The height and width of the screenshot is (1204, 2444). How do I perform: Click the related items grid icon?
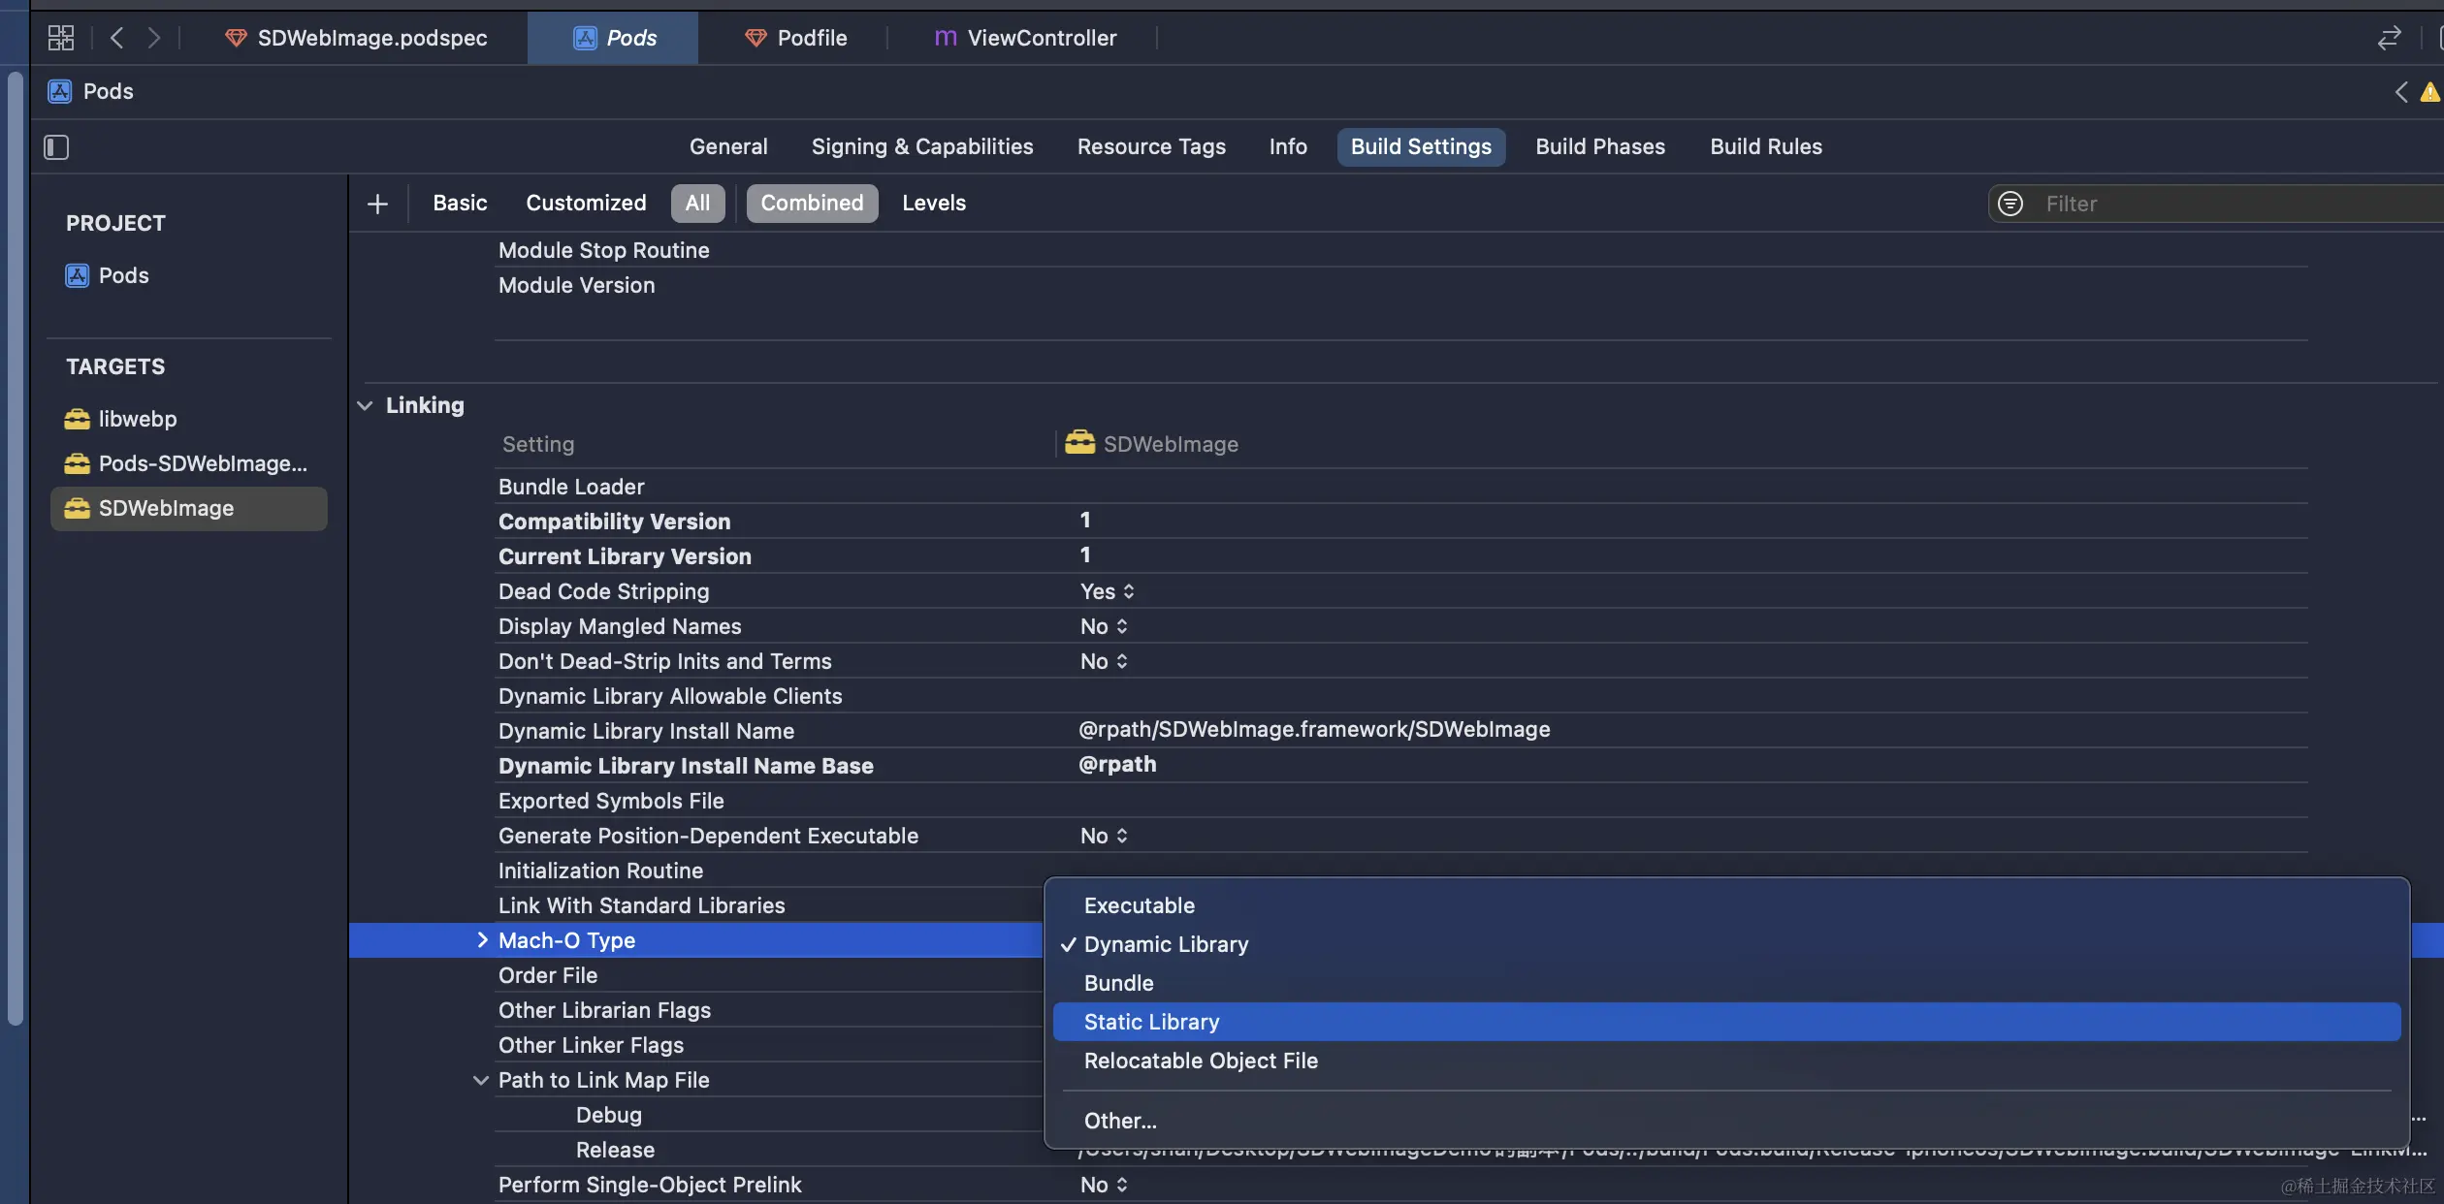click(60, 38)
